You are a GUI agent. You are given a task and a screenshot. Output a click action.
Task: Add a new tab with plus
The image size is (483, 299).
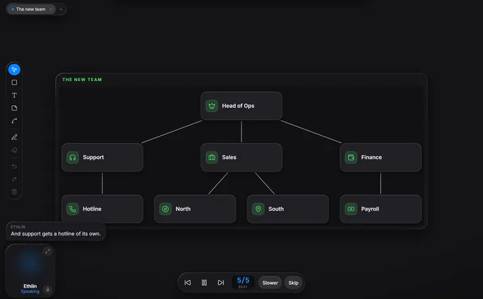(60, 9)
